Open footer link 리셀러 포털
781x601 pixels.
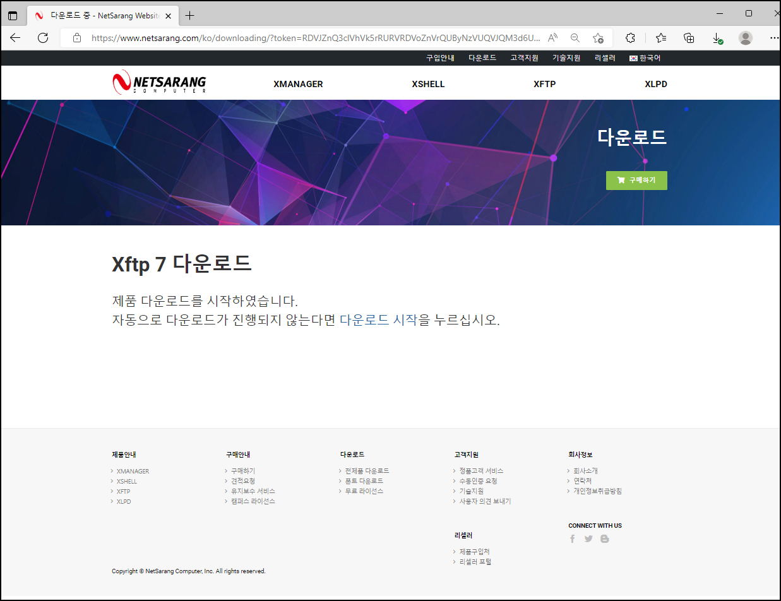point(475,562)
